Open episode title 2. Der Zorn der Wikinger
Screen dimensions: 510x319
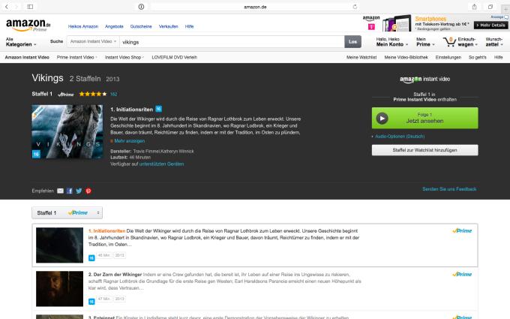coord(115,275)
